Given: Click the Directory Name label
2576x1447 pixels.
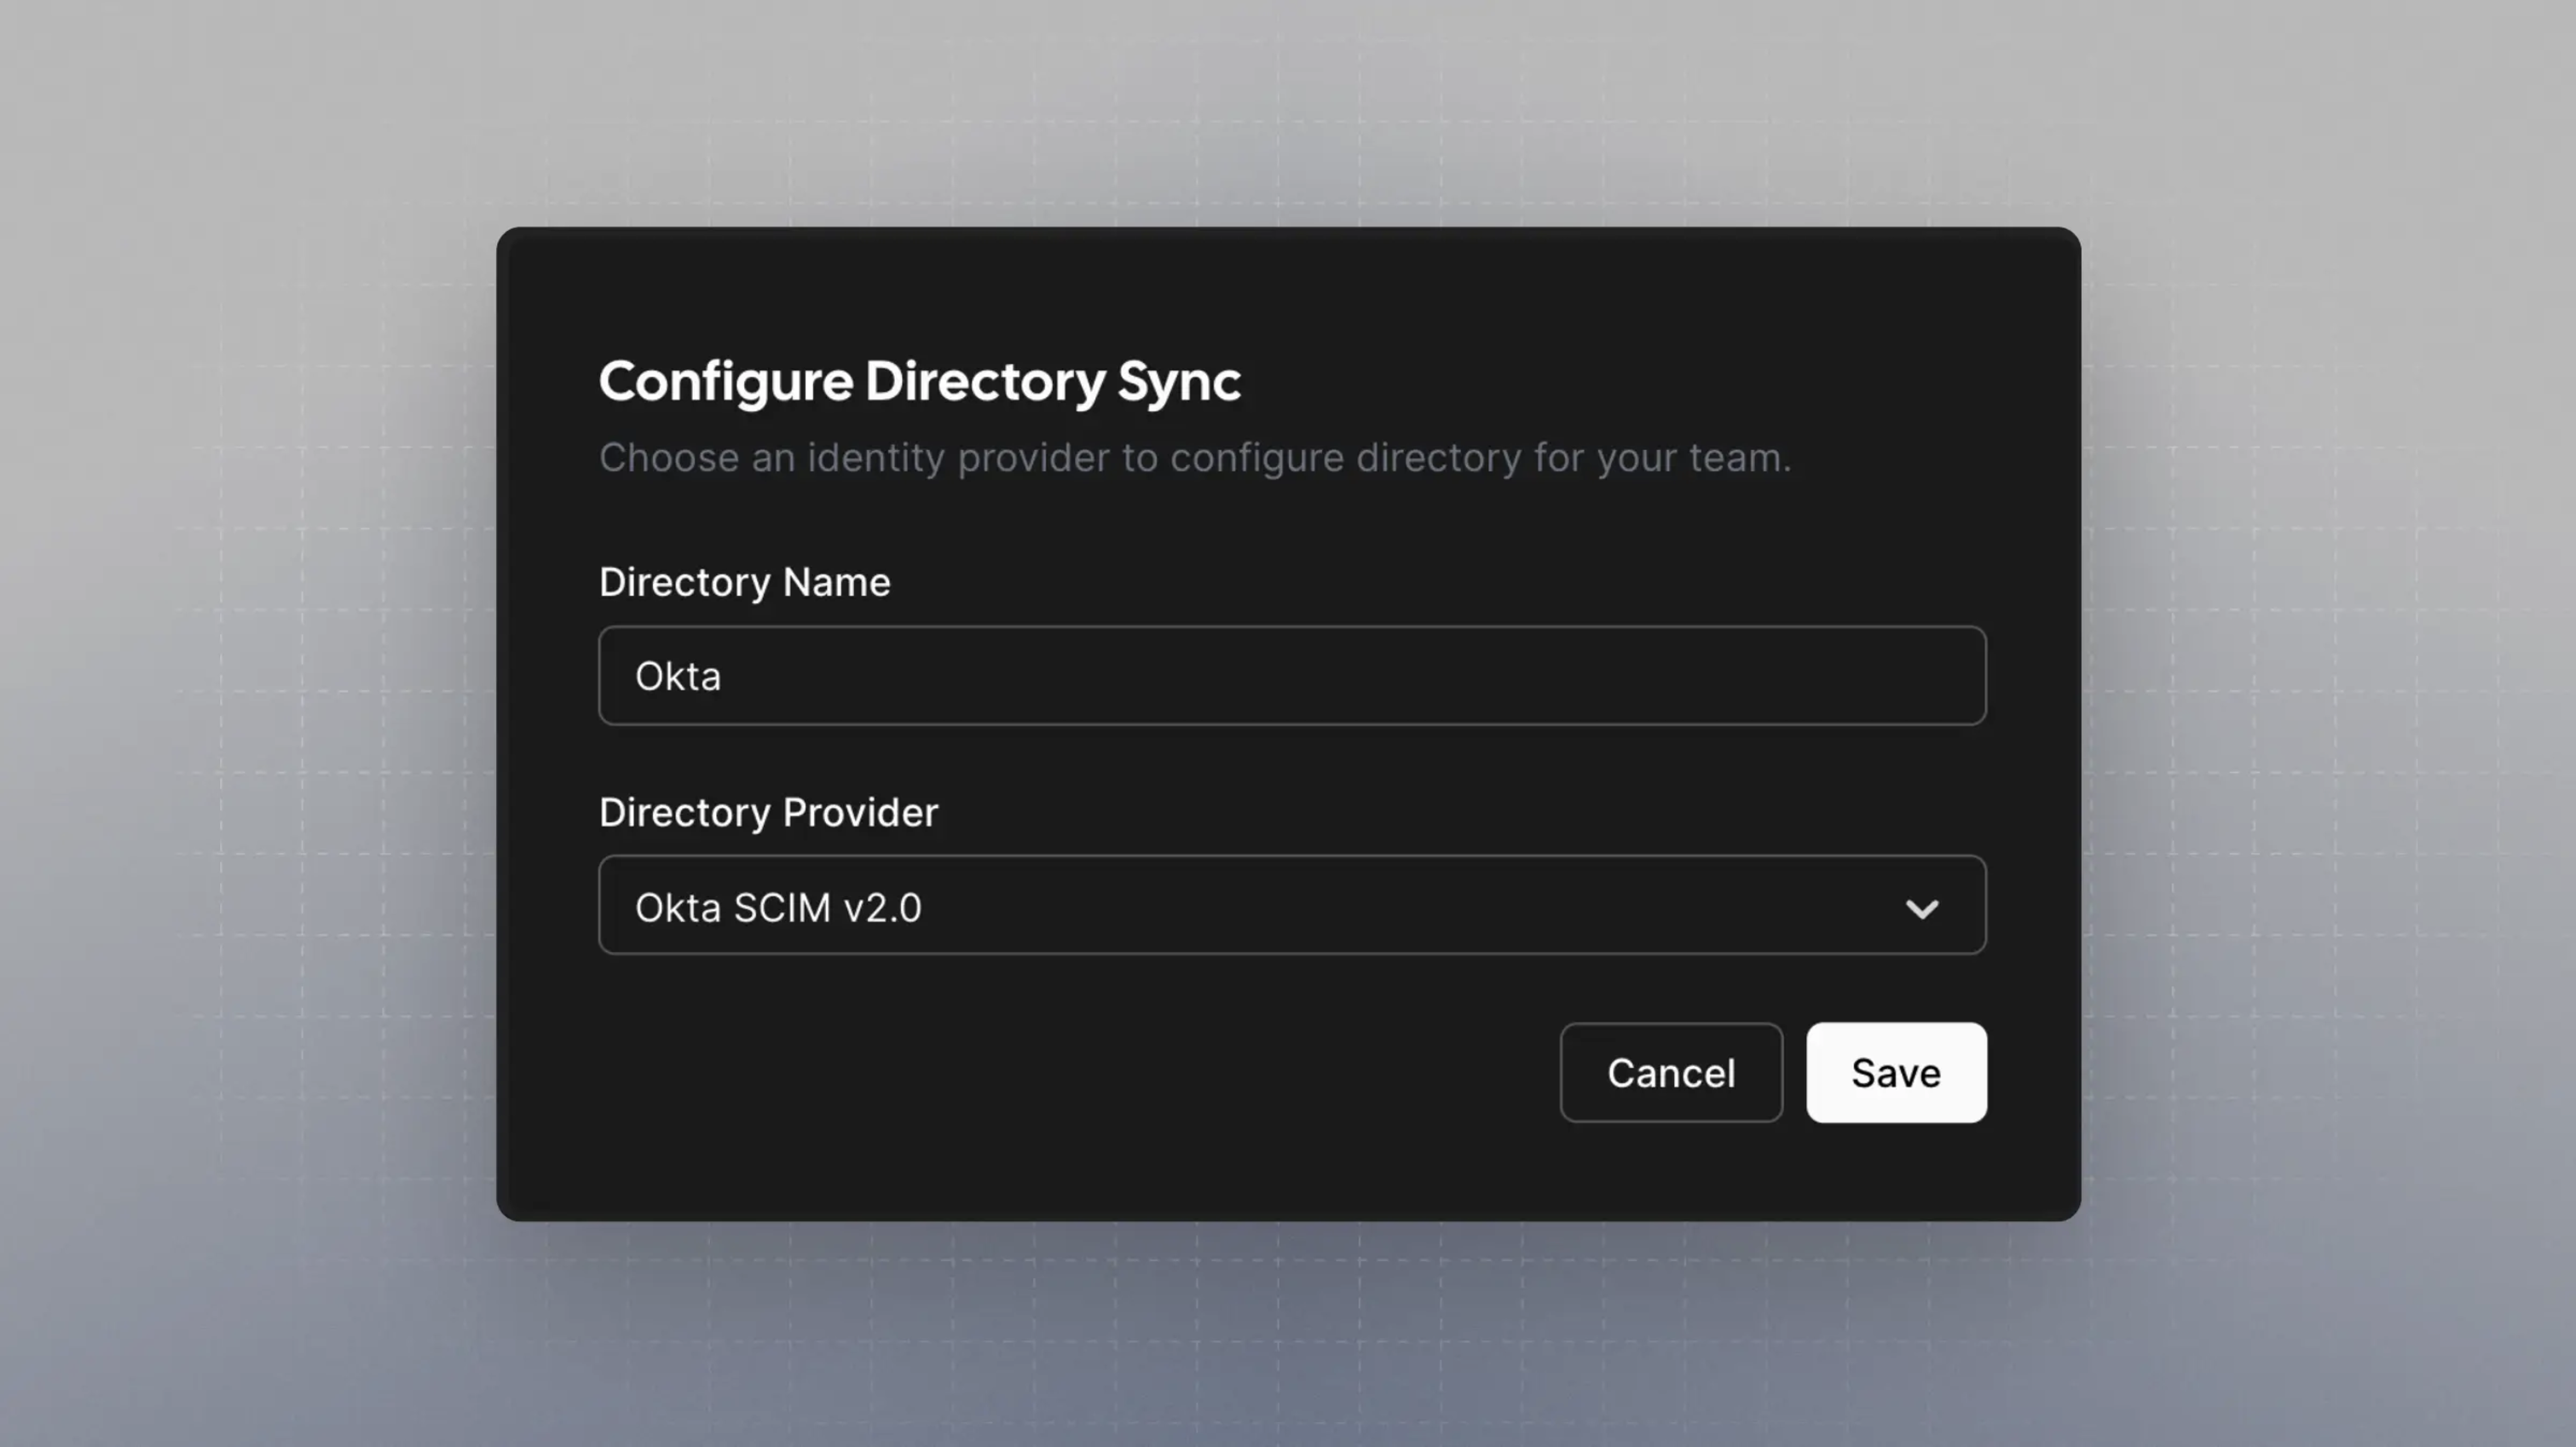Looking at the screenshot, I should [x=744, y=582].
